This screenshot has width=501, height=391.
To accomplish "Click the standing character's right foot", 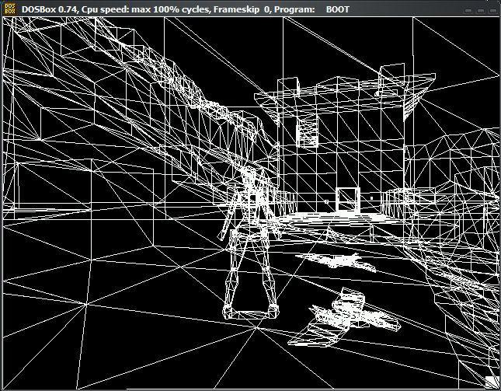I will [270, 310].
